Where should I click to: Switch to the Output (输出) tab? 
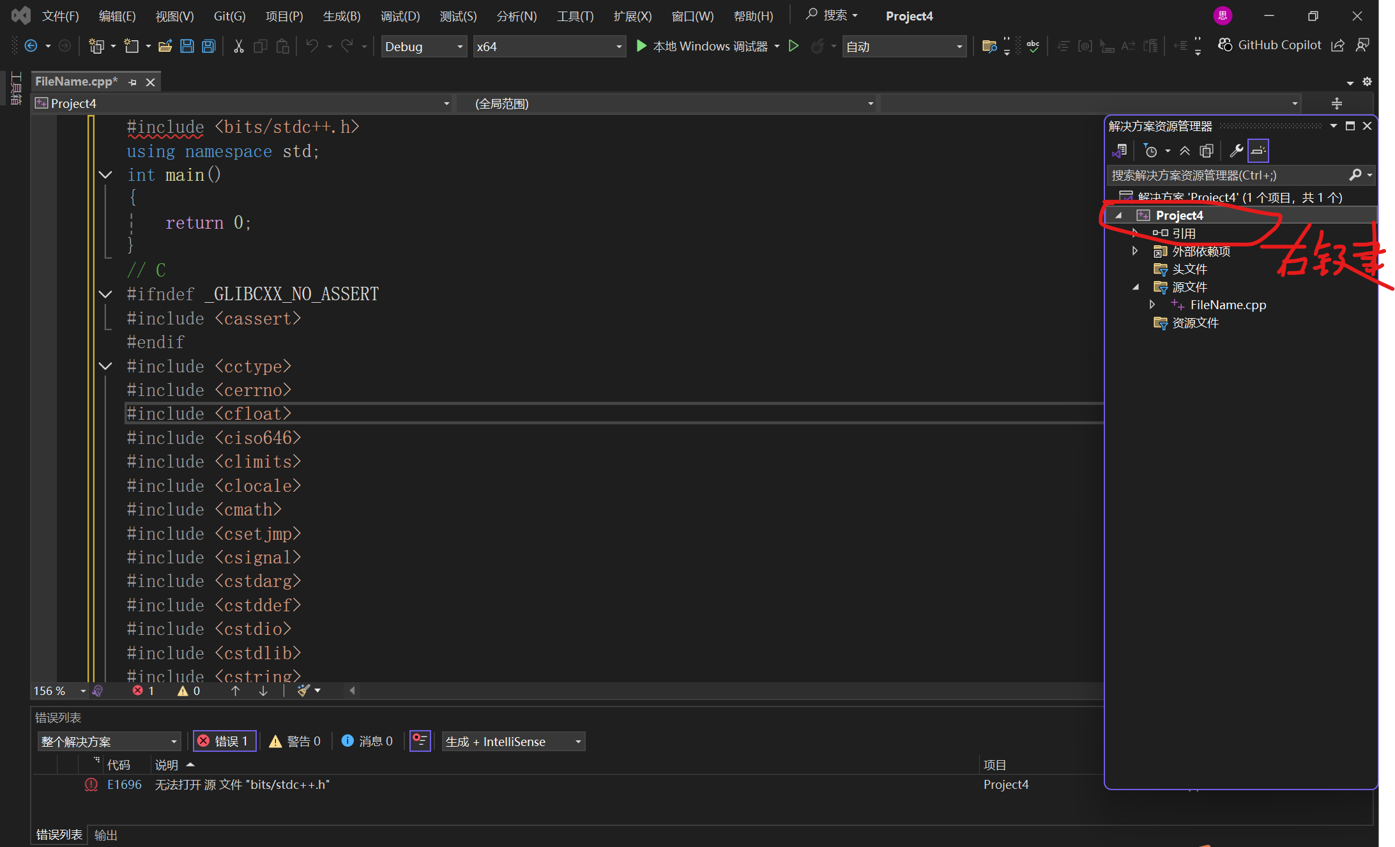(105, 834)
